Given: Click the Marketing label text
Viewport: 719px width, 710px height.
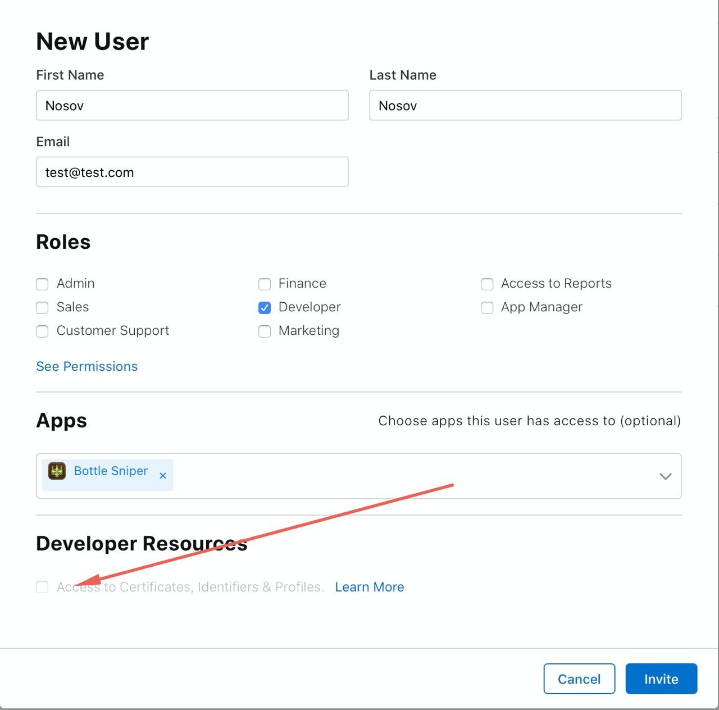Looking at the screenshot, I should coord(309,331).
